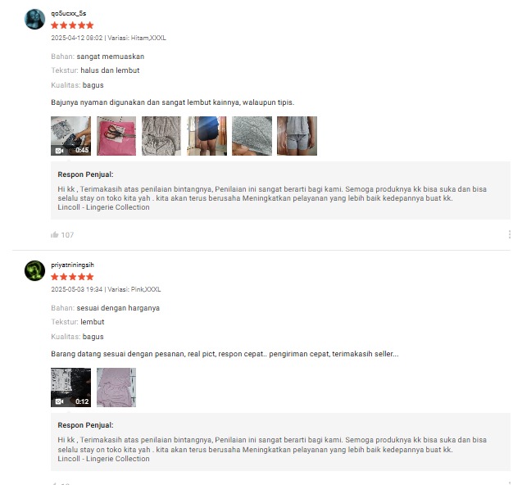Click the first review's five-star rating
522x485 pixels.
[x=72, y=25]
